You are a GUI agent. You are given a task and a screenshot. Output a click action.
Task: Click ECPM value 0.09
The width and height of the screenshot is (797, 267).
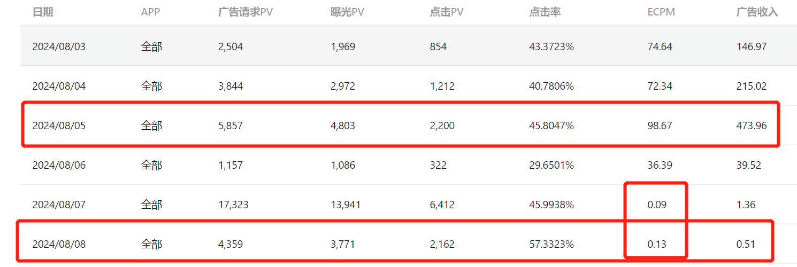[657, 205]
